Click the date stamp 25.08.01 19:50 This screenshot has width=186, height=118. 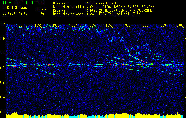[x=15, y=14]
